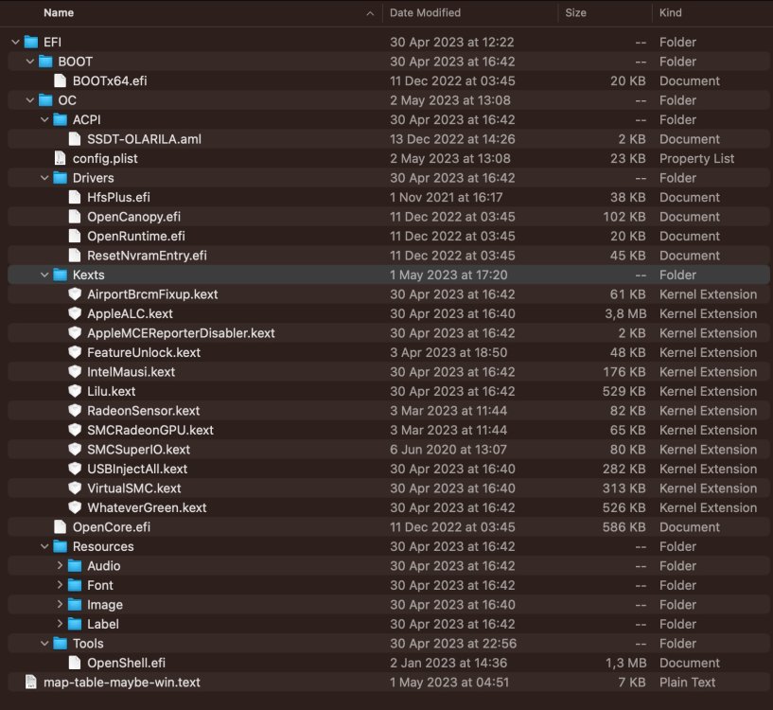Image resolution: width=773 pixels, height=710 pixels.
Task: Click the map-table-maybe-win.text file icon
Action: tap(31, 682)
